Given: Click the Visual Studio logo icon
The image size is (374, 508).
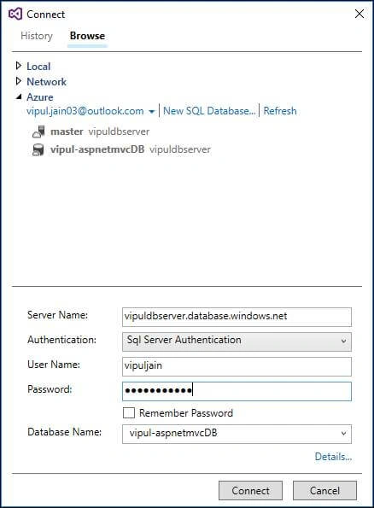Looking at the screenshot, I should (15, 14).
